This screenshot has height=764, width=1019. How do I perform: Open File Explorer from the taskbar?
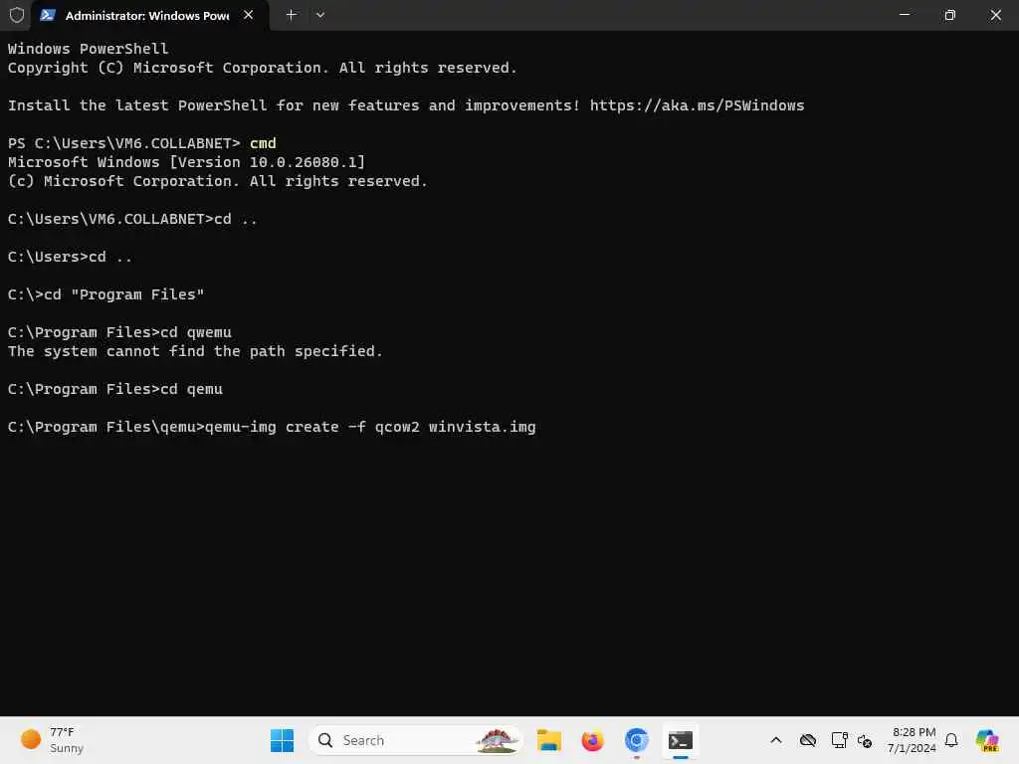548,740
